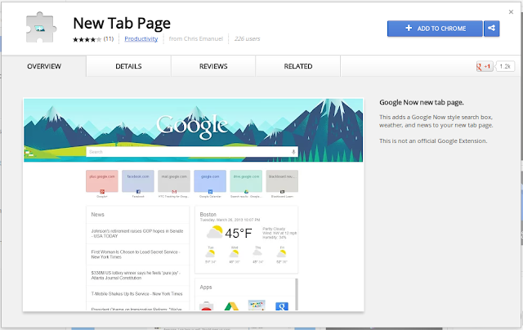Click the 'First Woman Is Chosen to Lead Secret Service' headline
The height and width of the screenshot is (330, 523).
click(136, 254)
